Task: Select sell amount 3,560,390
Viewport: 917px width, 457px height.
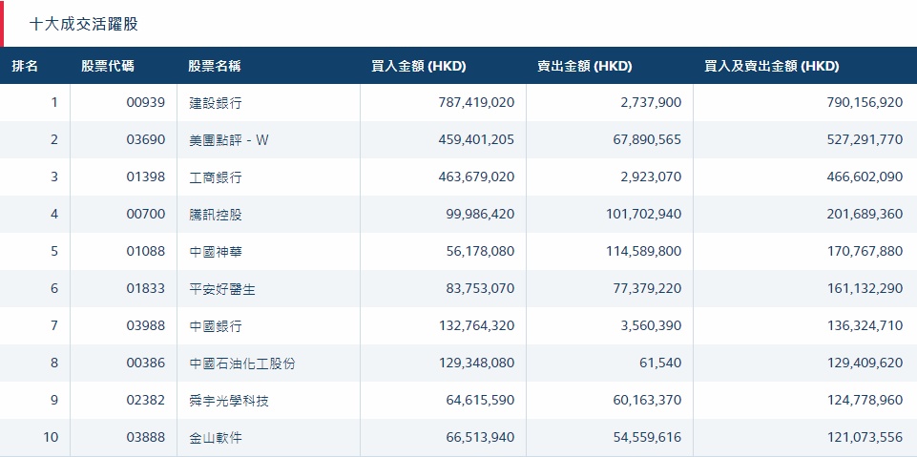Action: pyautogui.click(x=651, y=325)
